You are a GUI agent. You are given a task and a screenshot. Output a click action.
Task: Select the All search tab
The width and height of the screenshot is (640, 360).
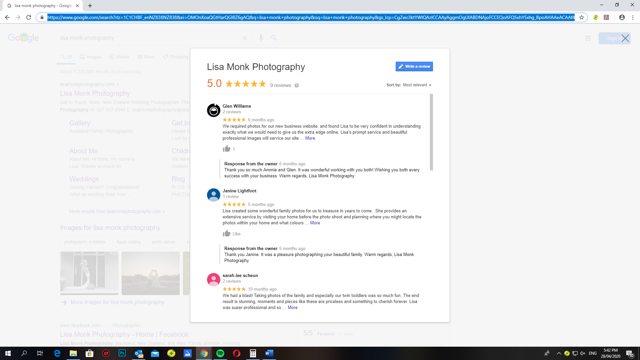(66, 57)
